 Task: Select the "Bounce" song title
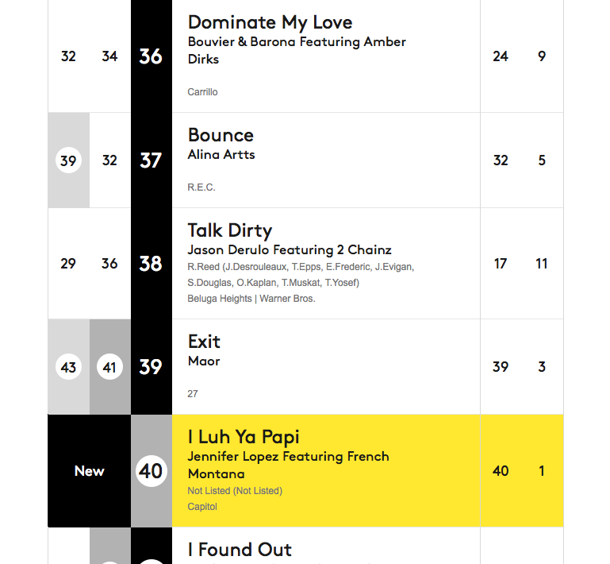coord(221,135)
